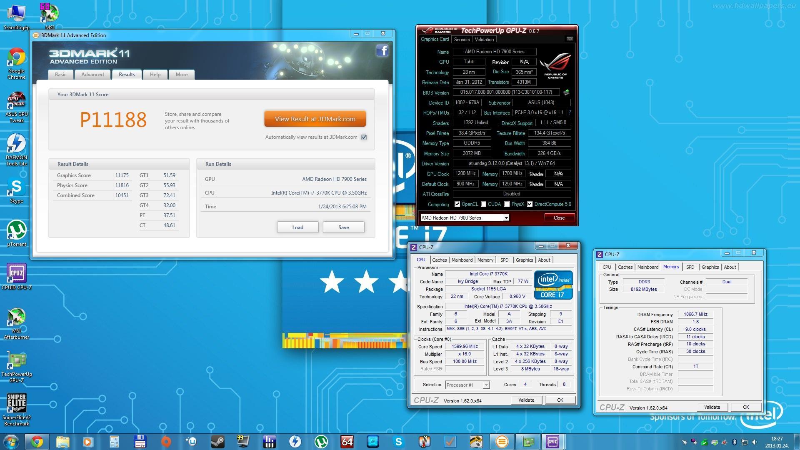This screenshot has height=450, width=800.
Task: Click the Load button in Run Details
Action: (297, 227)
